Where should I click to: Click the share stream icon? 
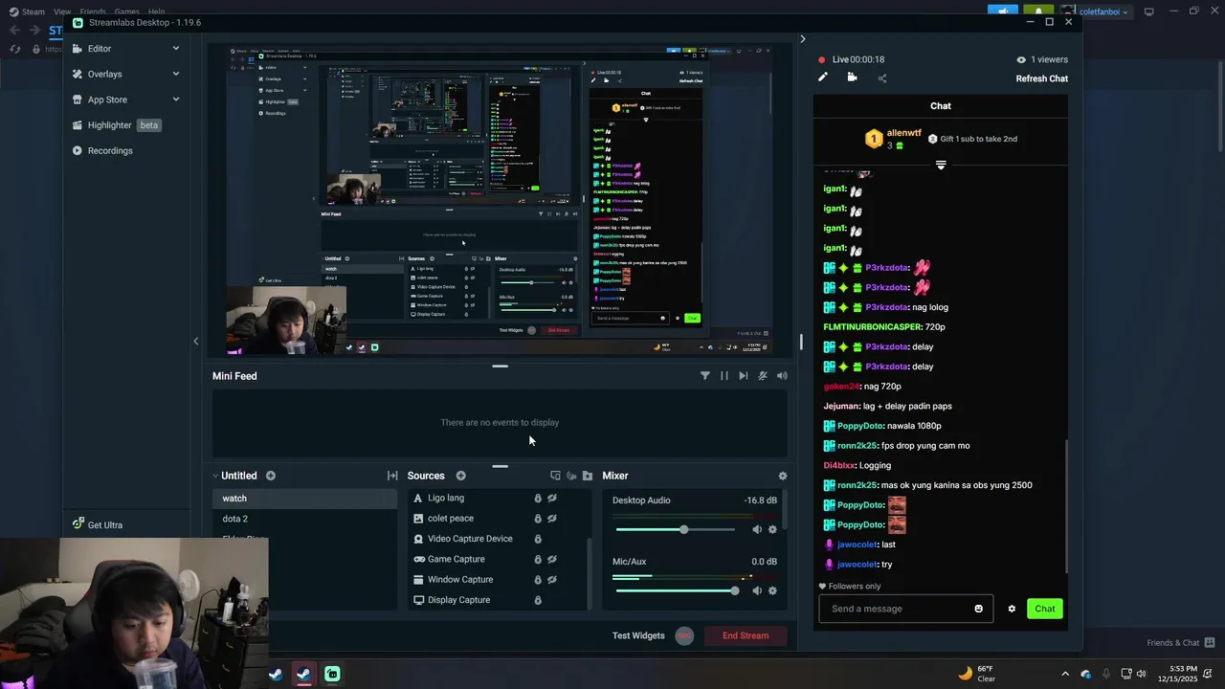click(882, 78)
